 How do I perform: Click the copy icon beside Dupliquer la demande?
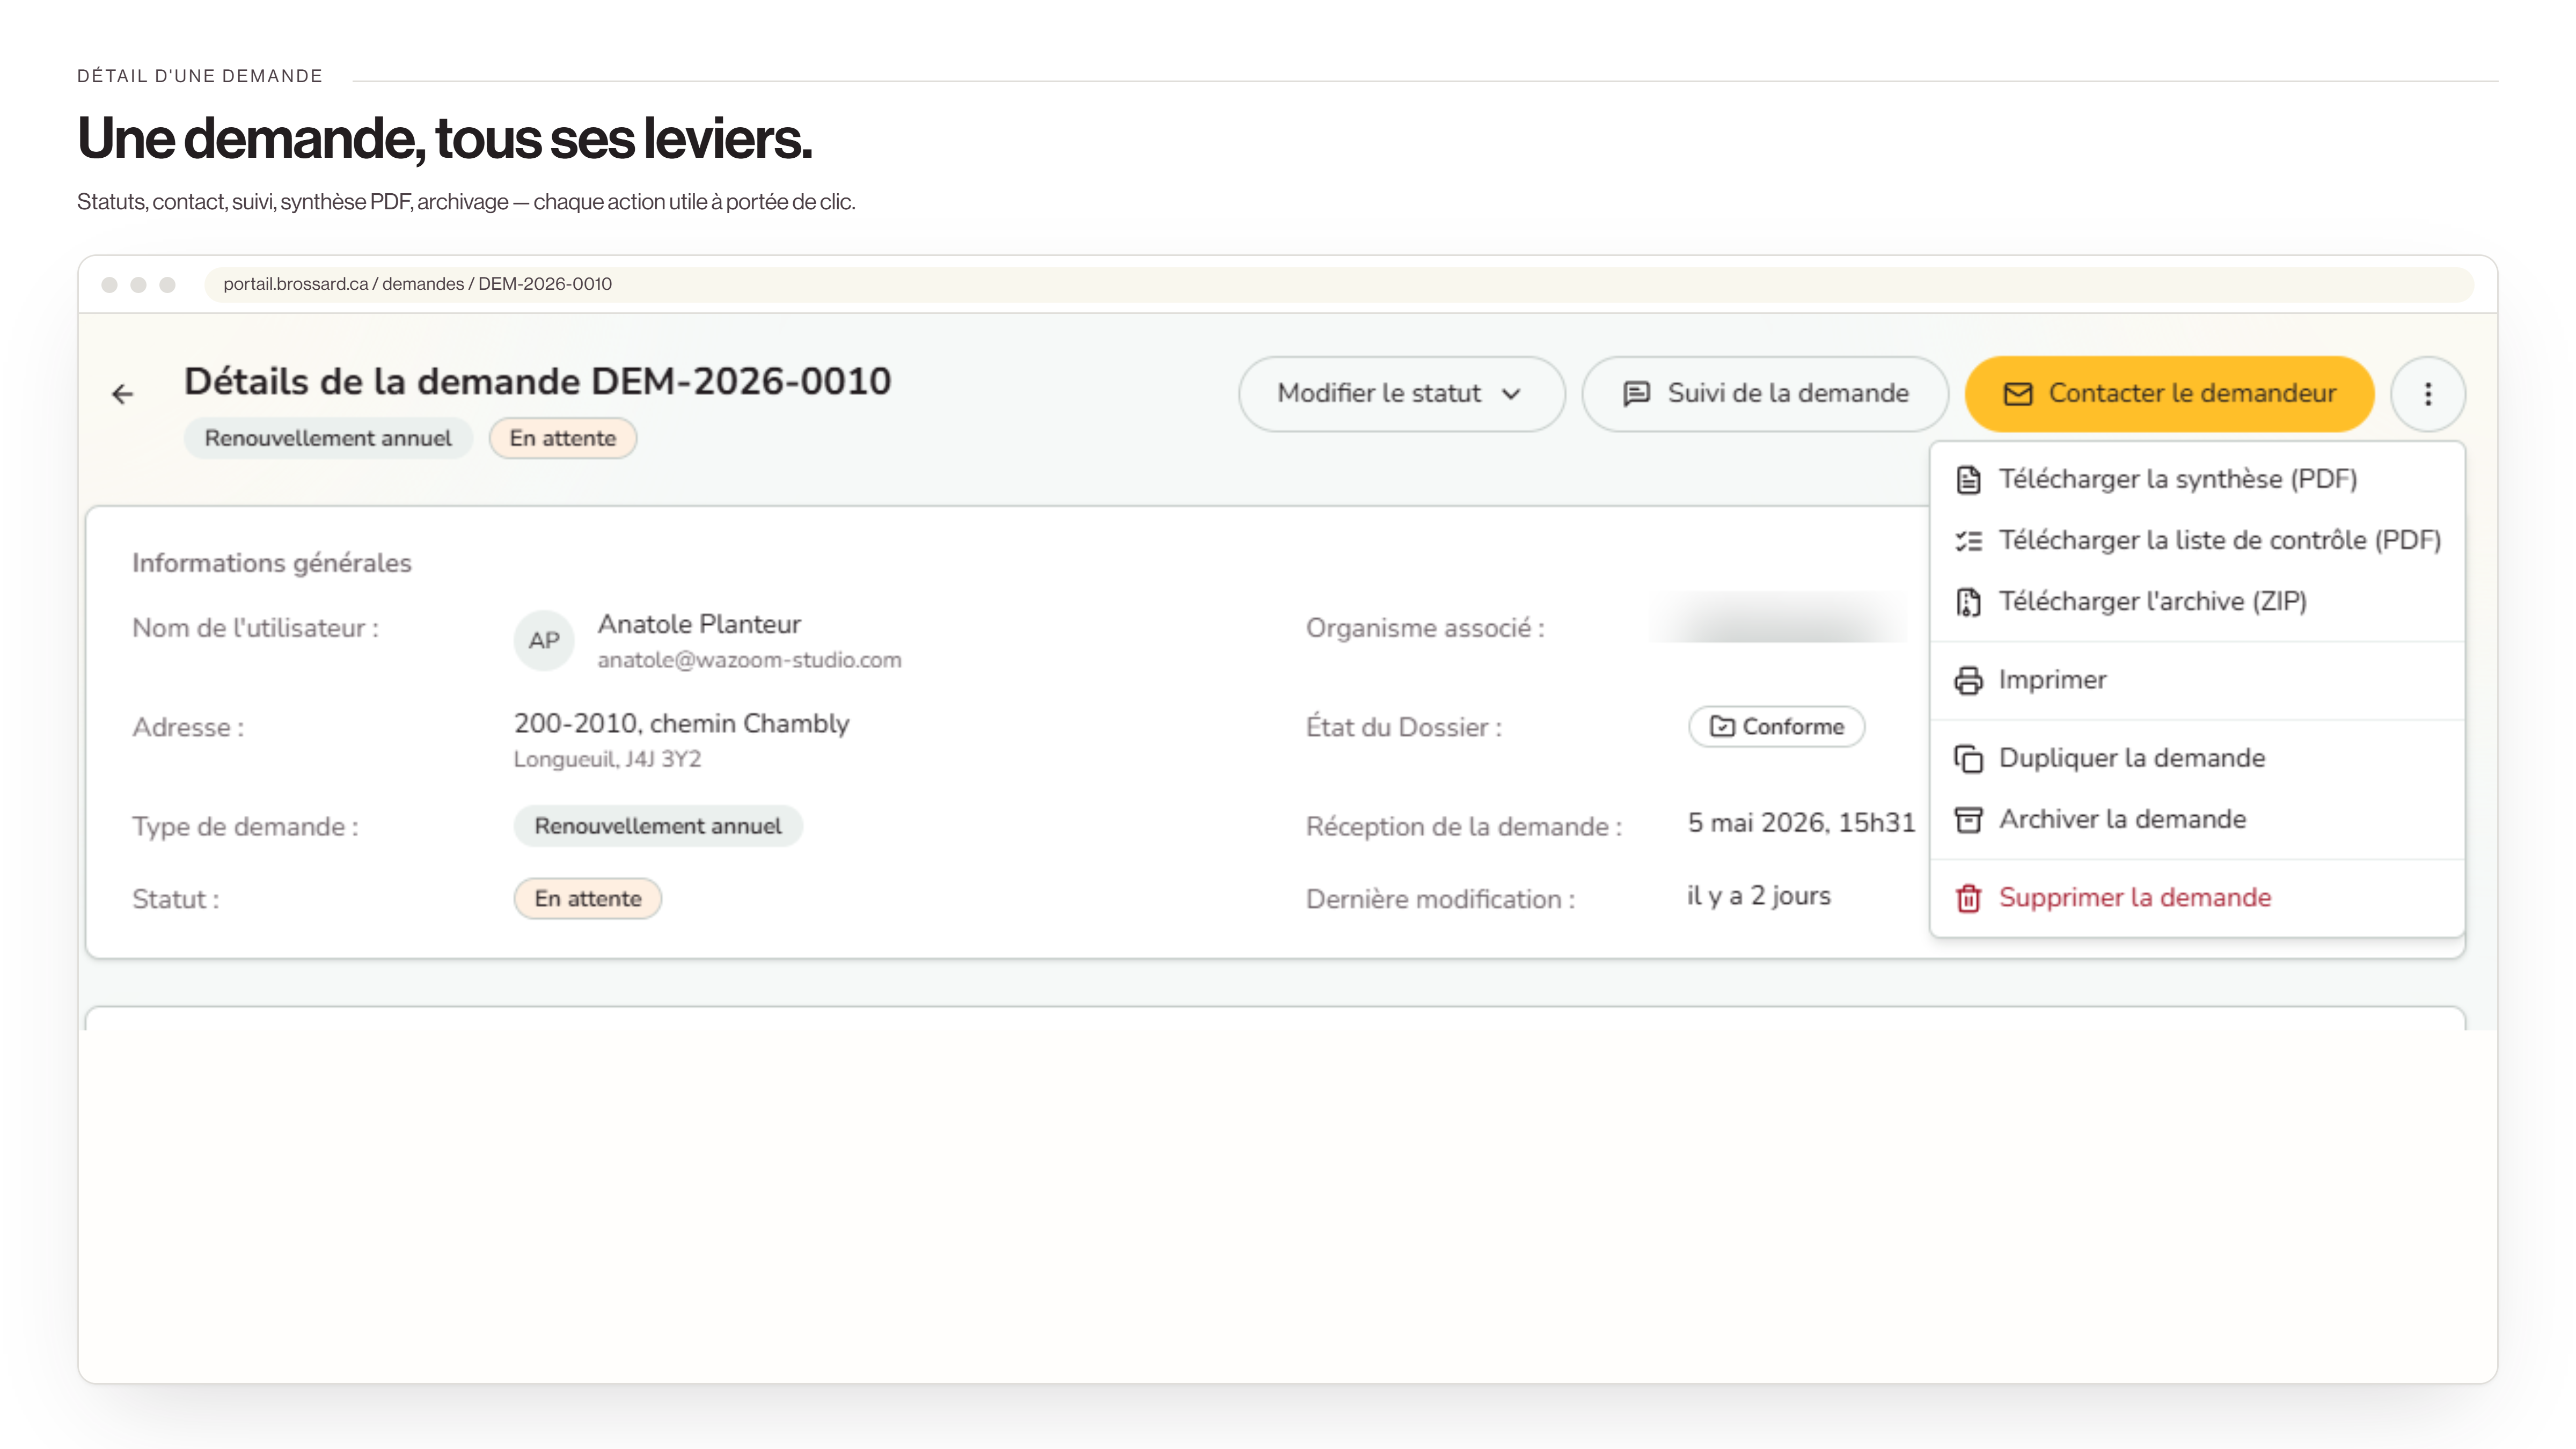[x=1968, y=759]
